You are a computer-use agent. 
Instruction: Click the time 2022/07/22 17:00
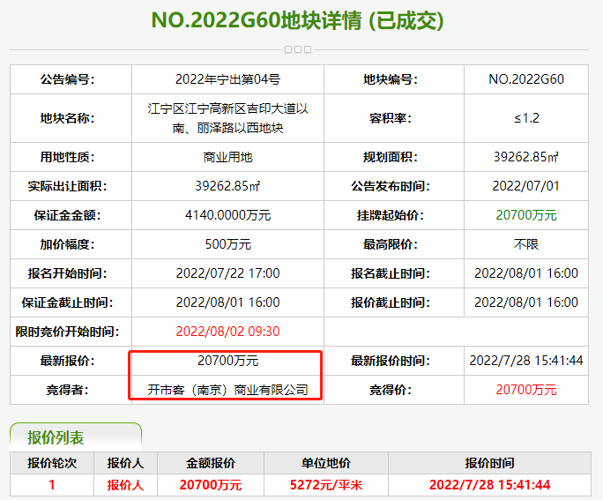coord(227,273)
